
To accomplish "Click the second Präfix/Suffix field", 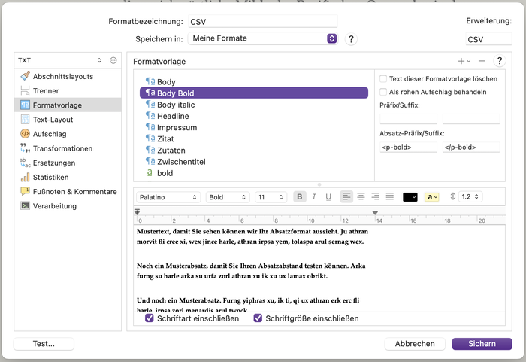I will coord(471,119).
